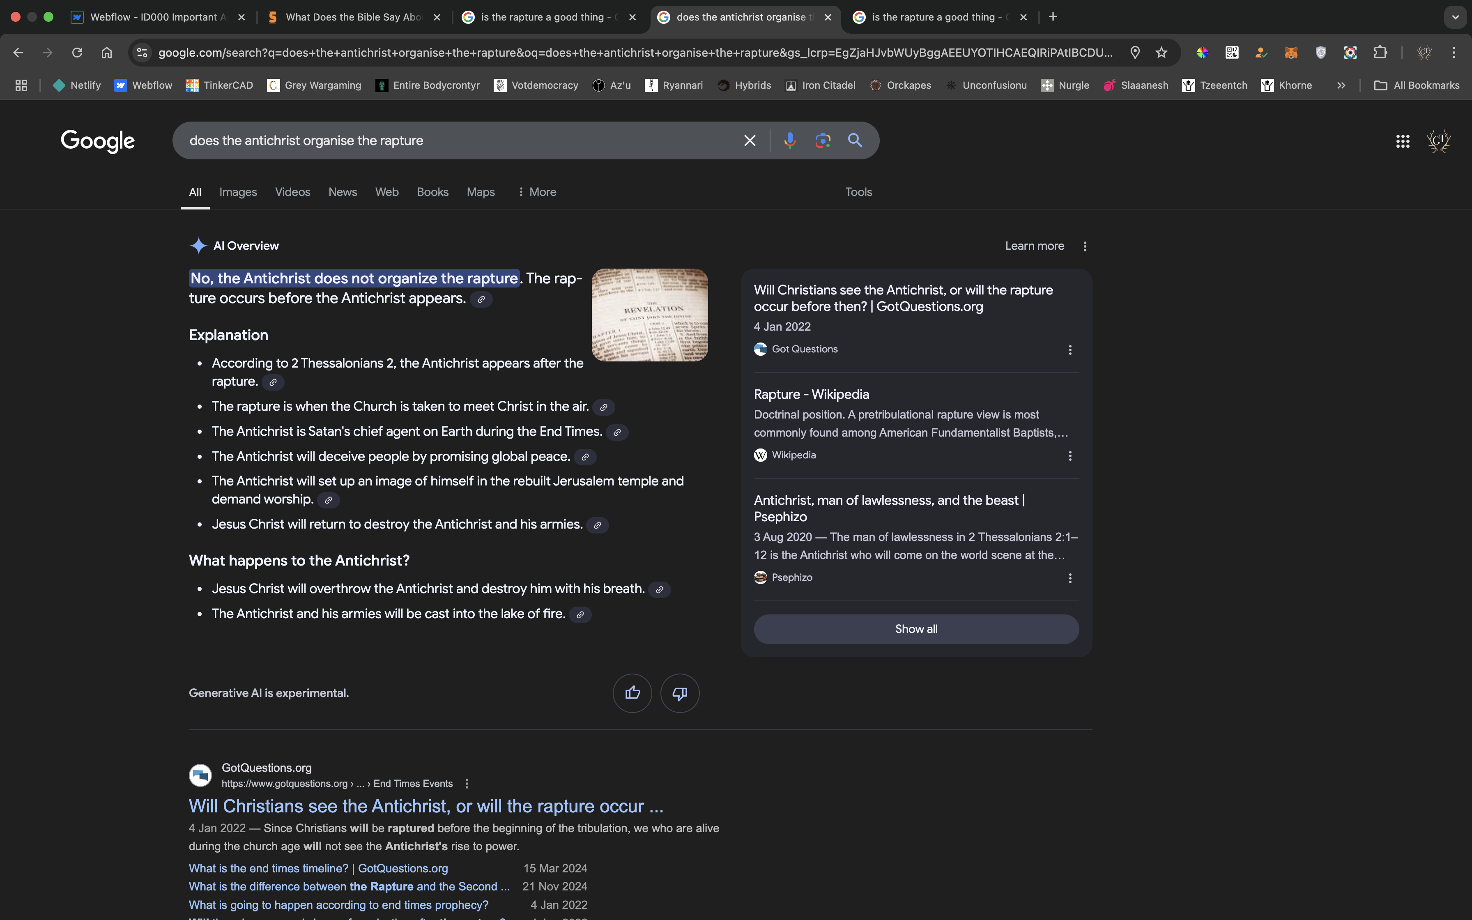Bookmark this page with star icon

[1161, 52]
